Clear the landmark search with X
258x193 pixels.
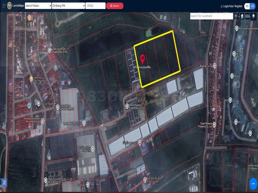click(x=236, y=16)
